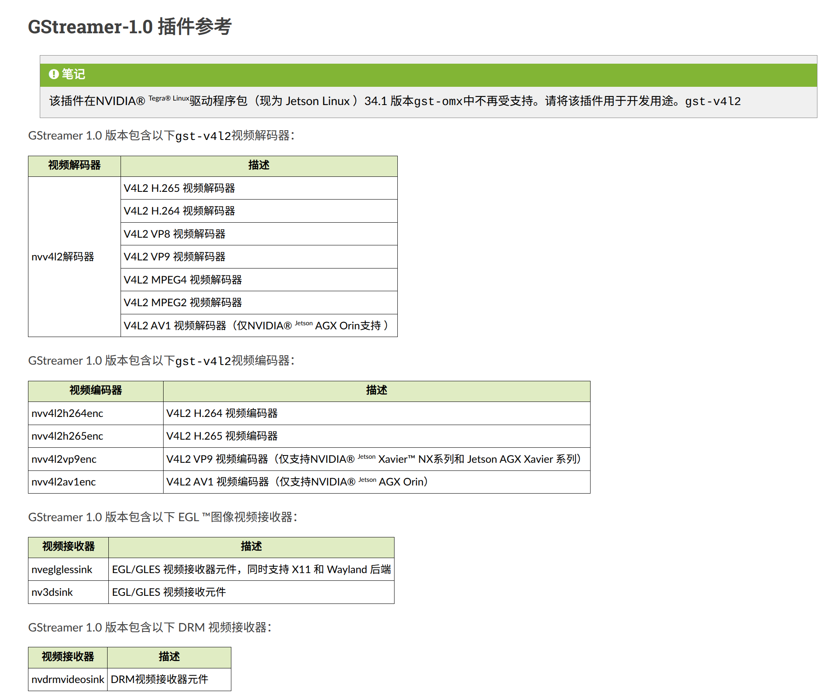Click the 视频解码器 column header
This screenshot has height=698, width=830.
tap(74, 165)
